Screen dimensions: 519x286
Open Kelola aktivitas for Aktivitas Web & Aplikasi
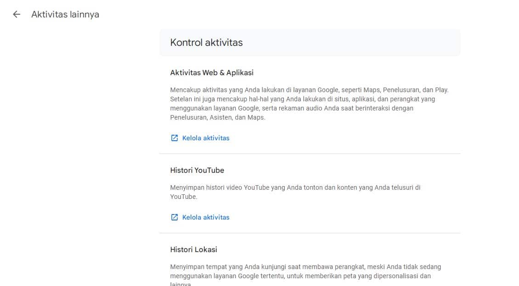[x=205, y=137]
